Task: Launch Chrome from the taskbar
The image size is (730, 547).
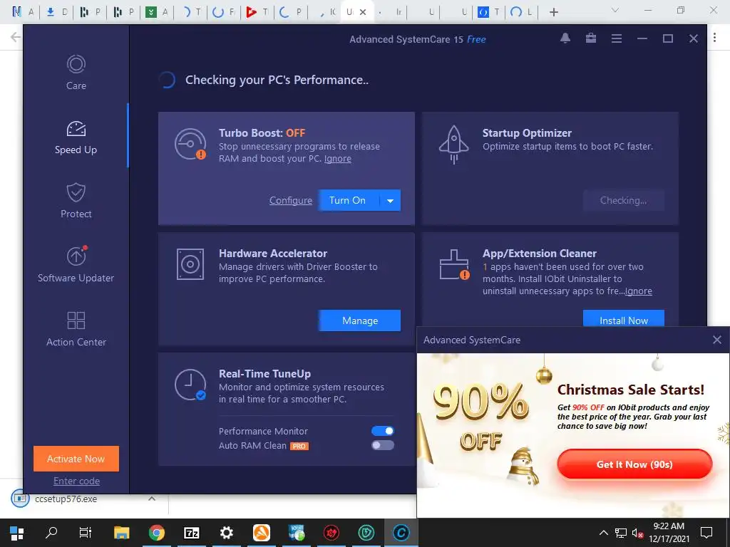Action: point(156,533)
